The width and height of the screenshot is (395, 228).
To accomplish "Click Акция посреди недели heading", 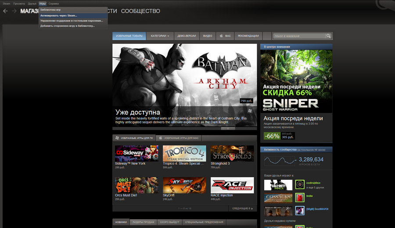I will pos(293,118).
